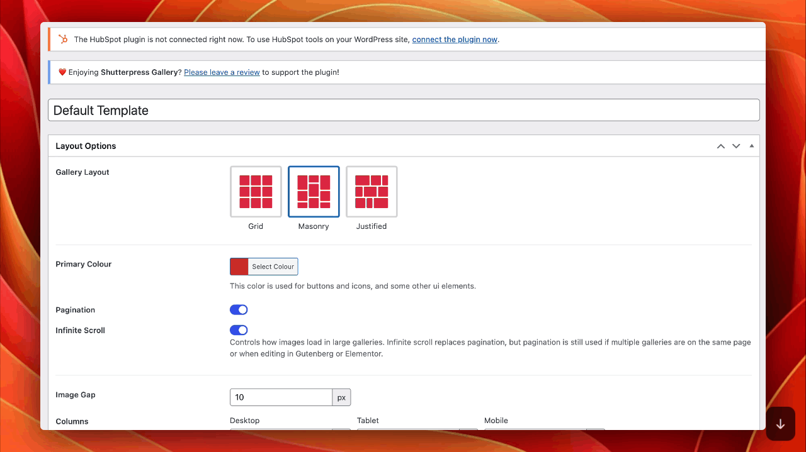Click the Columns label
This screenshot has width=806, height=452.
pos(72,421)
